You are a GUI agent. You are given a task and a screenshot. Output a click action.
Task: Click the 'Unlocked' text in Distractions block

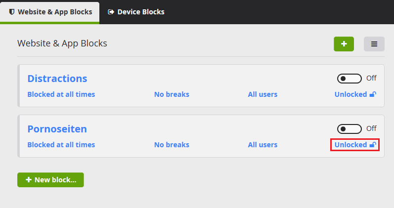[x=350, y=94]
